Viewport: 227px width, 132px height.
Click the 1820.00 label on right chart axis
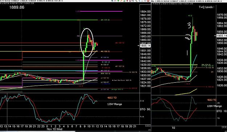click(222, 85)
